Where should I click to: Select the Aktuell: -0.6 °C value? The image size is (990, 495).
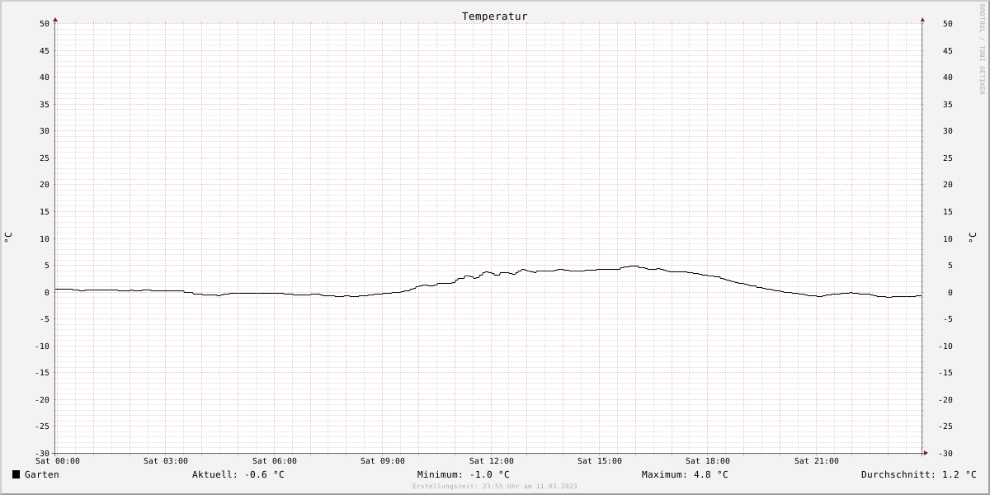(x=238, y=474)
